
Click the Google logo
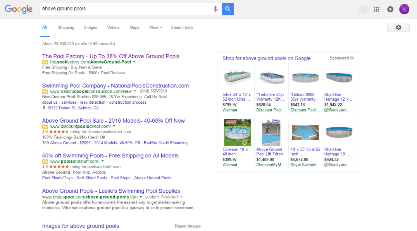(x=19, y=9)
